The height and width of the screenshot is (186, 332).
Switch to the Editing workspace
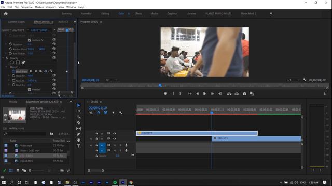click(105, 14)
